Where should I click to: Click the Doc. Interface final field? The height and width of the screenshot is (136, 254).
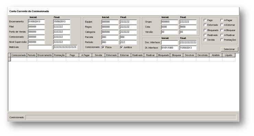pyautogui.click(x=188, y=42)
